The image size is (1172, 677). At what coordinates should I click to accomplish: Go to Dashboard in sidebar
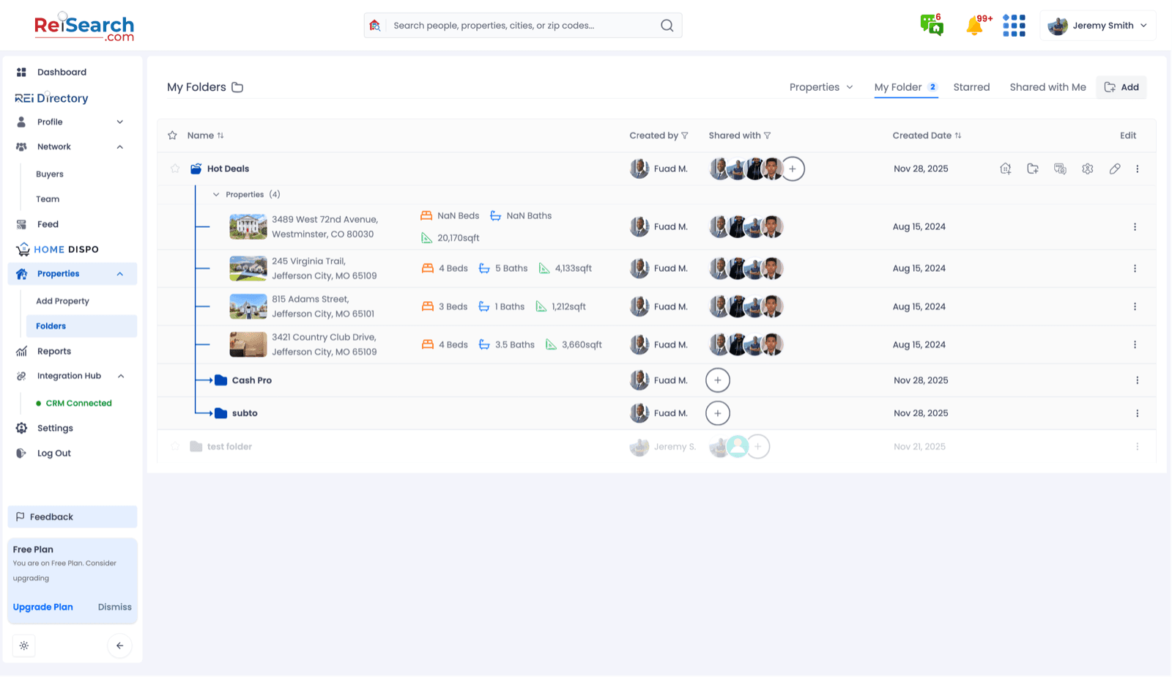tap(62, 73)
